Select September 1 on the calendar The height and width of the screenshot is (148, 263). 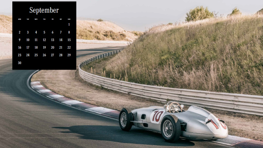69,25
